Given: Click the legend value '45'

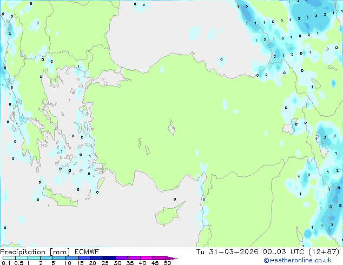Looking at the screenshot, I should coord(155,263).
